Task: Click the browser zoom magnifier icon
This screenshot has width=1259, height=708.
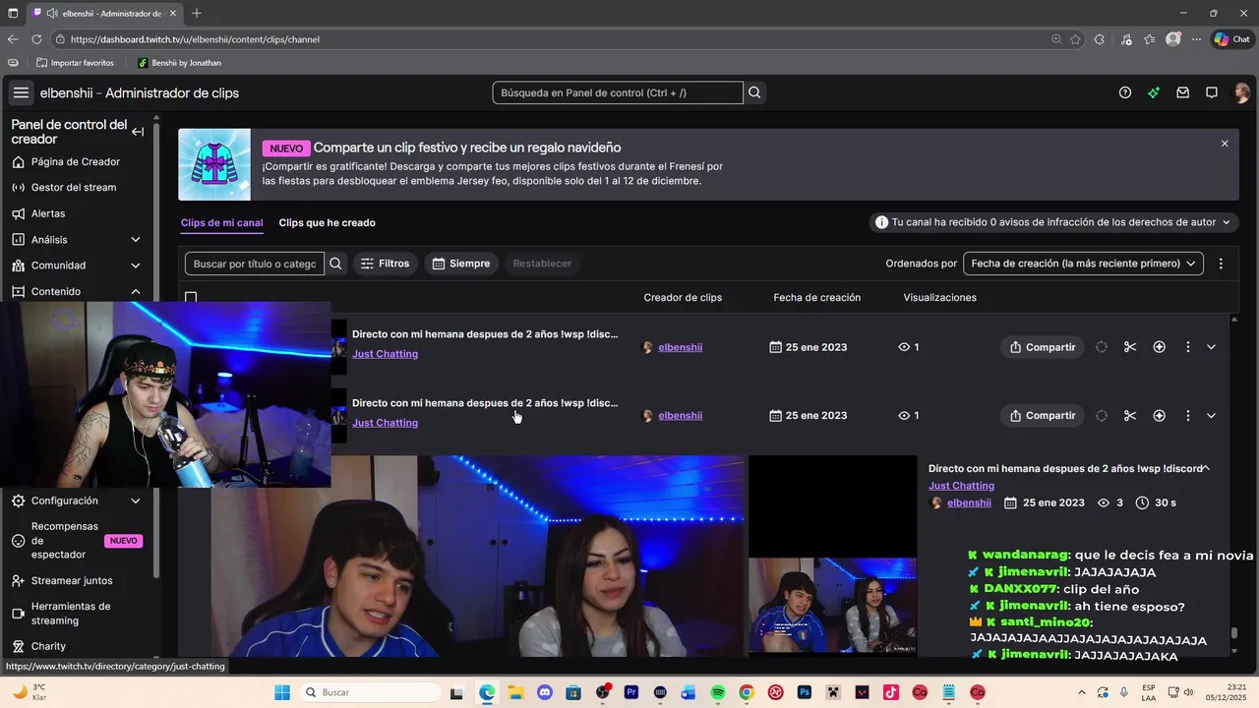Action: pyautogui.click(x=1056, y=39)
